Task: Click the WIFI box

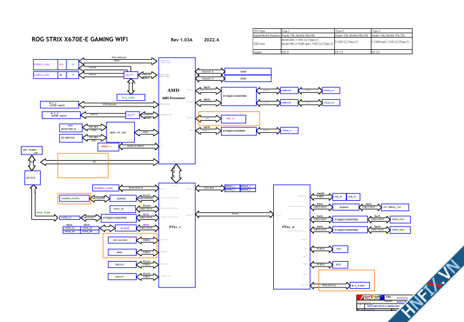Action: click(x=340, y=265)
